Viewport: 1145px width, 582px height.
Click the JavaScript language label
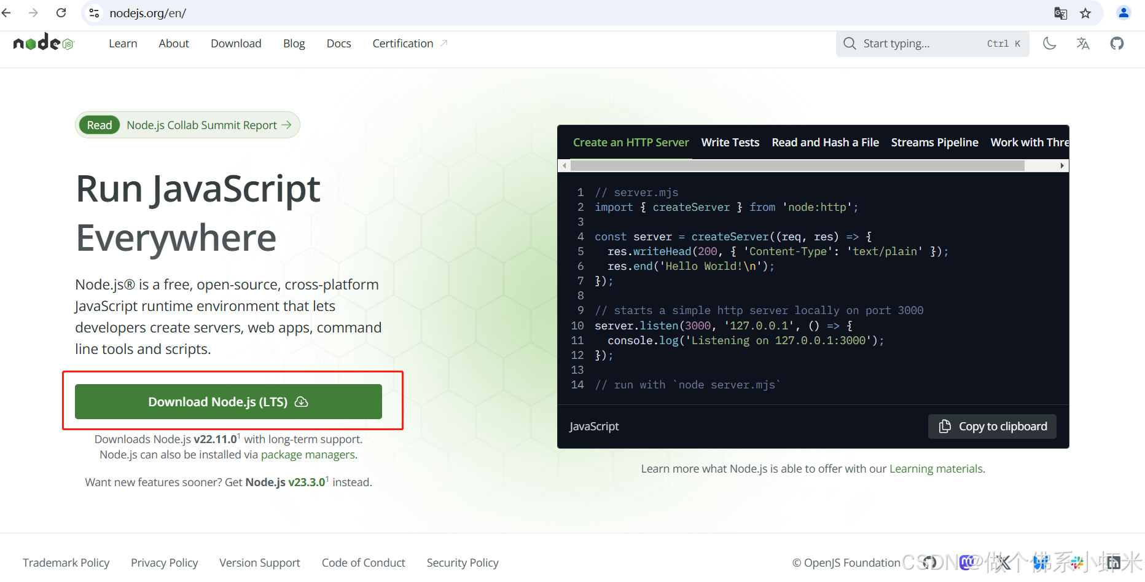click(x=594, y=427)
